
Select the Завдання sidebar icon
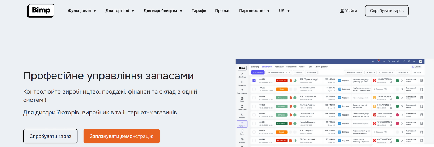[x=242, y=83]
